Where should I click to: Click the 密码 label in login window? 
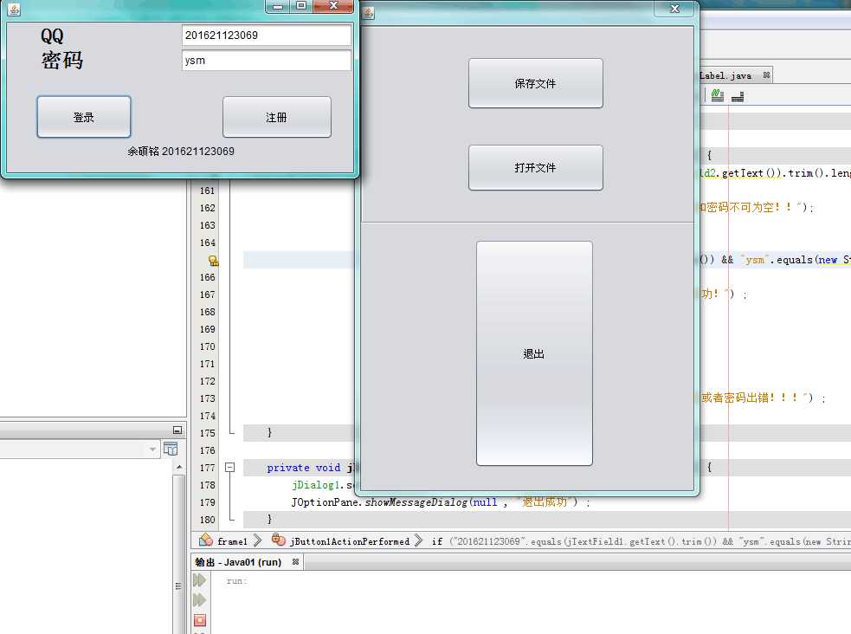click(61, 60)
